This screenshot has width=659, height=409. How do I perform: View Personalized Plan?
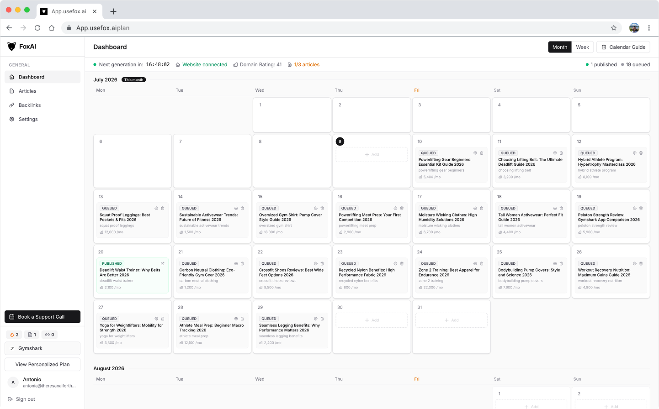(43, 364)
